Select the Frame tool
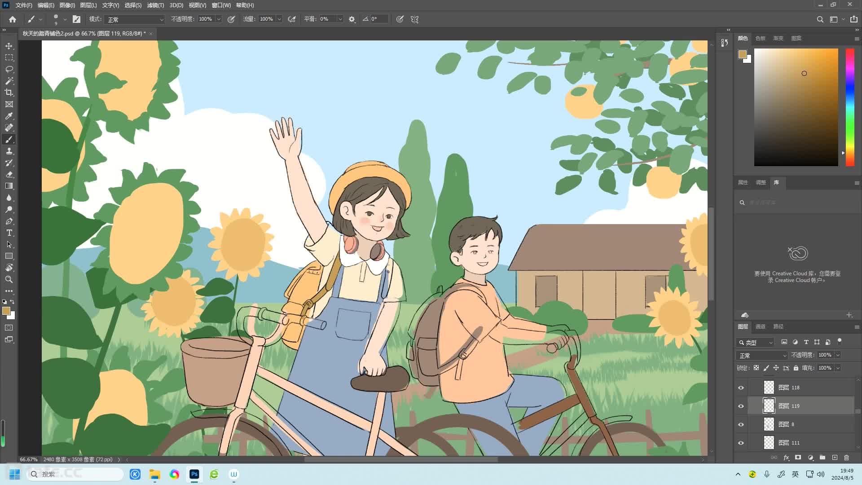 click(9, 104)
